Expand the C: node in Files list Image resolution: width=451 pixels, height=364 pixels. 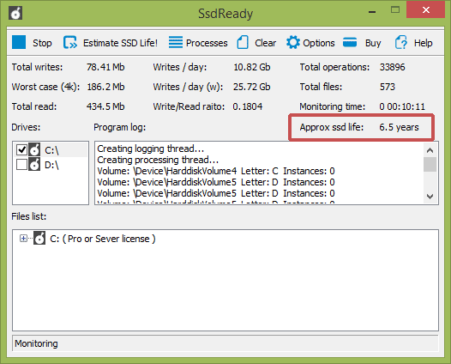(x=23, y=238)
